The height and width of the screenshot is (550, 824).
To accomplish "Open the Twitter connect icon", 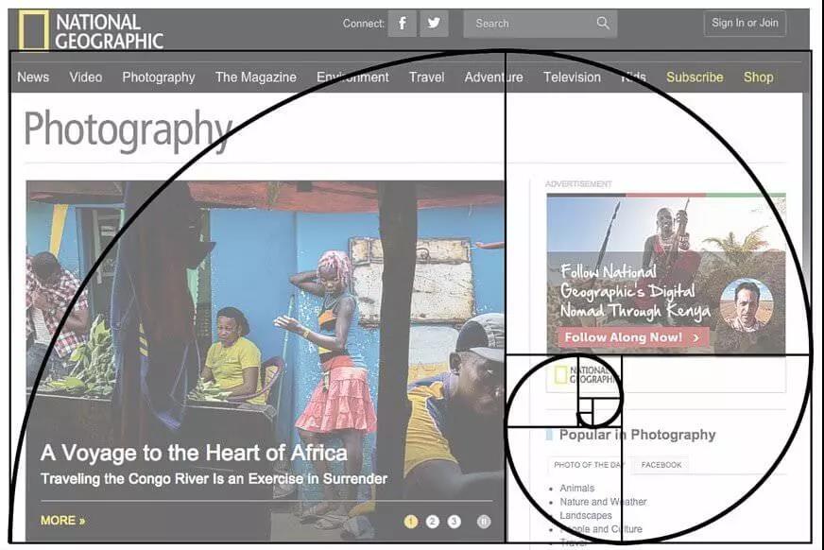I will coord(434,24).
